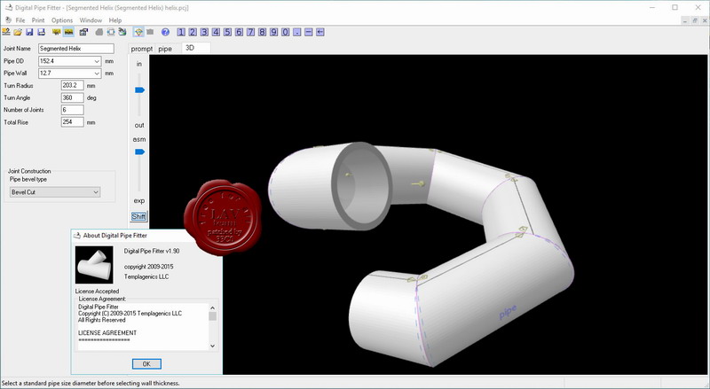Click keypad backspace arrow icon
Viewport: 710px width, 389px height.
(320, 32)
